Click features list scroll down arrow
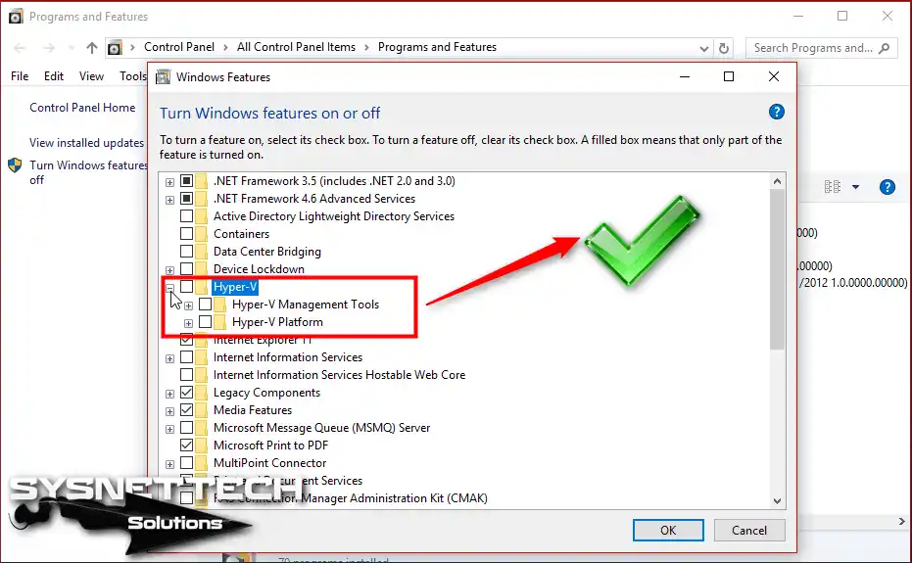912x563 pixels. 777,500
